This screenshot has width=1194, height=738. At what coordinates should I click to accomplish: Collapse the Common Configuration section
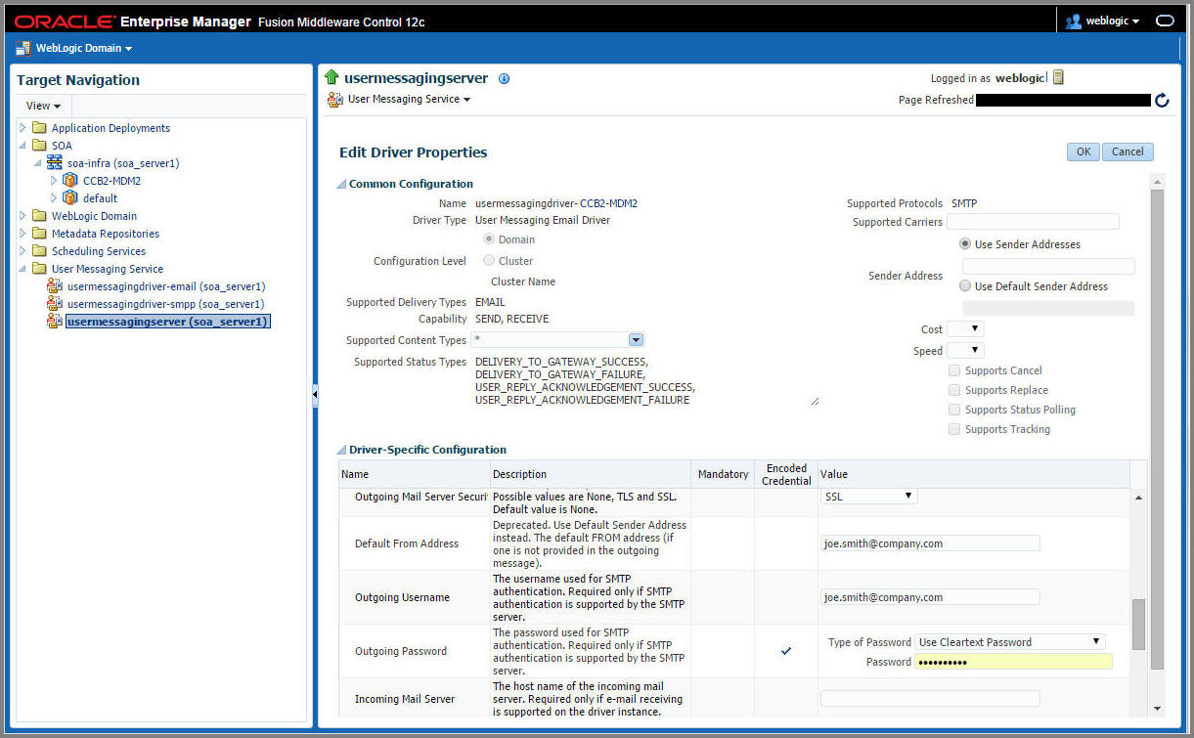point(341,184)
